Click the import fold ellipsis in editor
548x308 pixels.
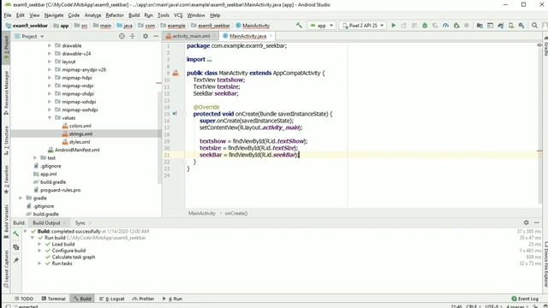(x=209, y=59)
